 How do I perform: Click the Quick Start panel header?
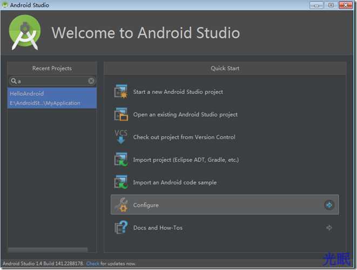tap(225, 68)
